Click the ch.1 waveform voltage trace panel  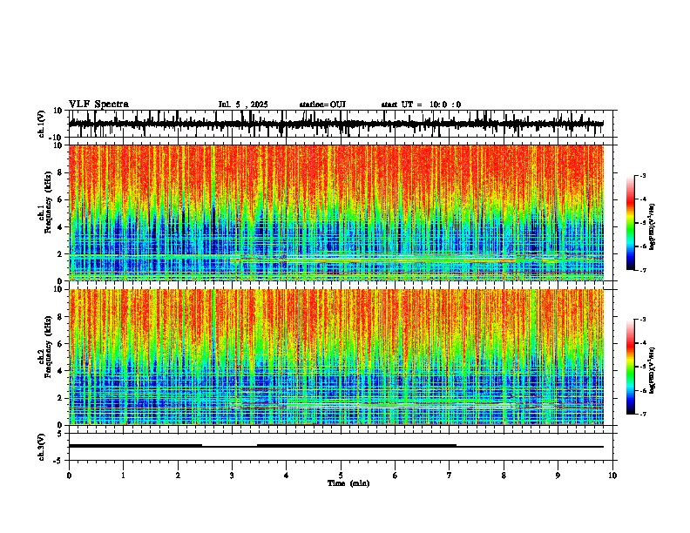tap(341, 124)
